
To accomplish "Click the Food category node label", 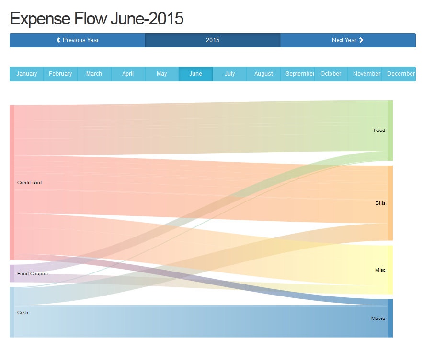I will pos(379,130).
